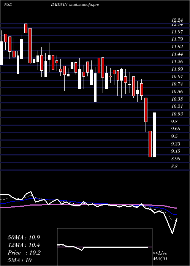Click the 10.03 price axis label
The height and width of the screenshot is (266, 190).
177,114
